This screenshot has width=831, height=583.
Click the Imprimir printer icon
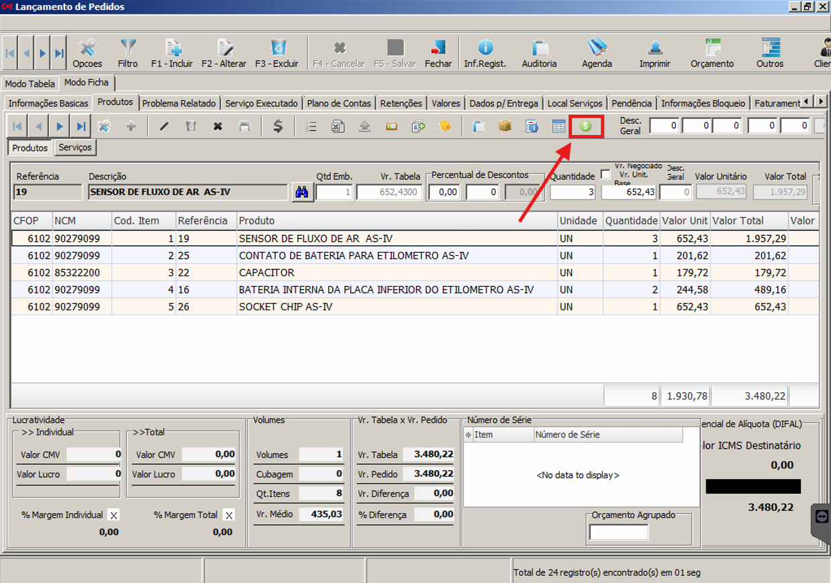(x=654, y=52)
